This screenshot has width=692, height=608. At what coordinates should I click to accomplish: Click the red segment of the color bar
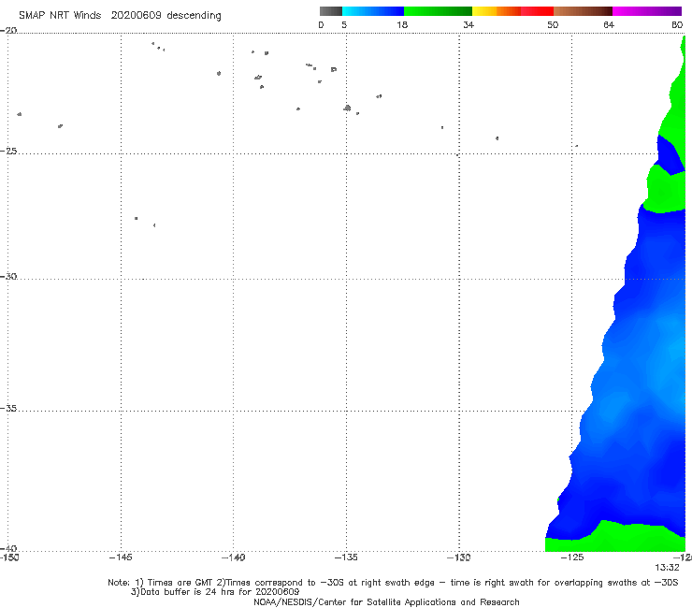click(537, 11)
